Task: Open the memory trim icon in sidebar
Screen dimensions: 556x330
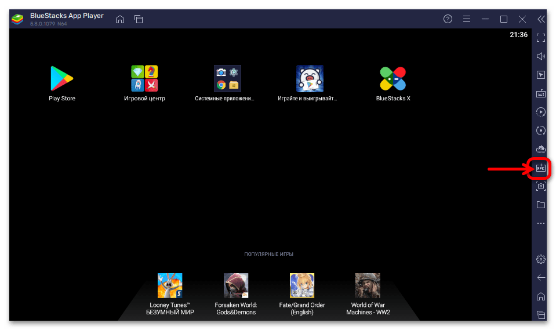Action: pyautogui.click(x=541, y=149)
